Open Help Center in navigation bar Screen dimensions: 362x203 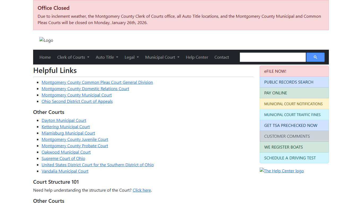coord(197,57)
